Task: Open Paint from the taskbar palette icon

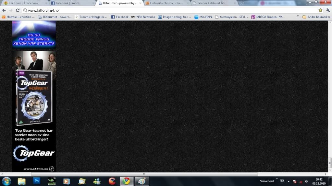Action: [x=142, y=181]
